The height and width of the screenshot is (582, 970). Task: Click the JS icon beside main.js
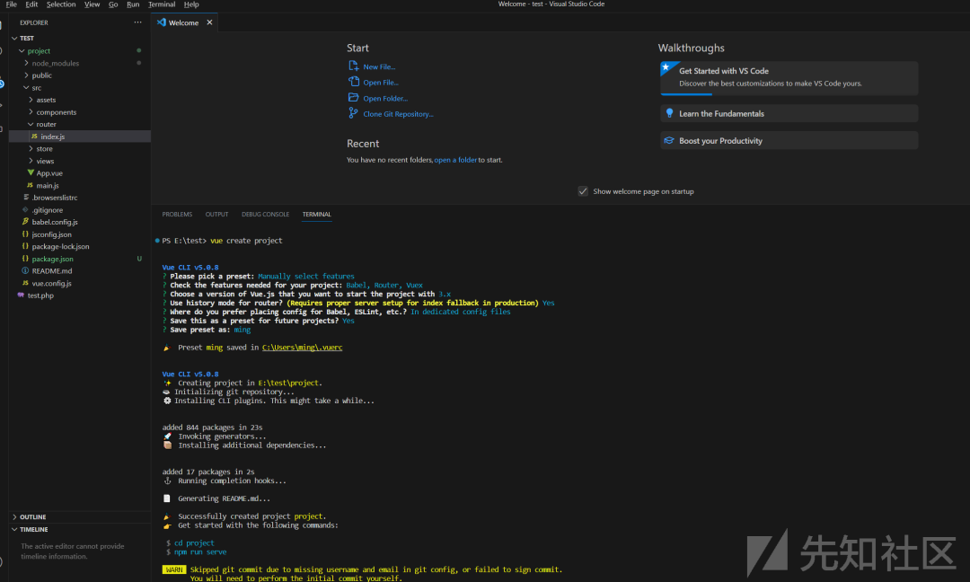point(30,185)
